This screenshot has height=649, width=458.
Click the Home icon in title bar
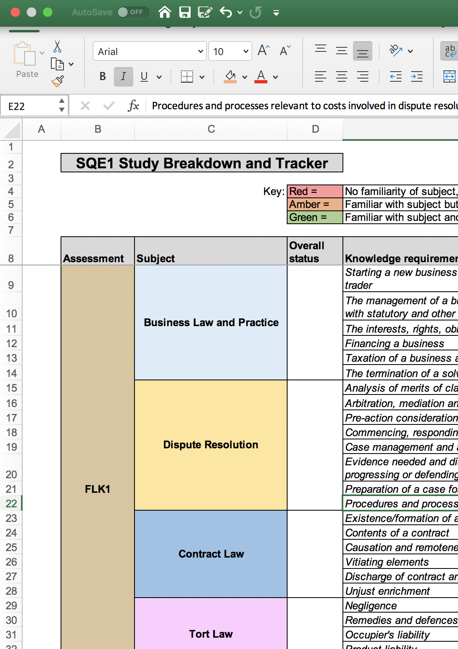(164, 12)
